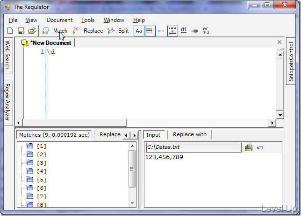Open the Regex Analyzer side panel
Image resolution: width=301 pixels, height=216 pixels.
pyautogui.click(x=7, y=102)
